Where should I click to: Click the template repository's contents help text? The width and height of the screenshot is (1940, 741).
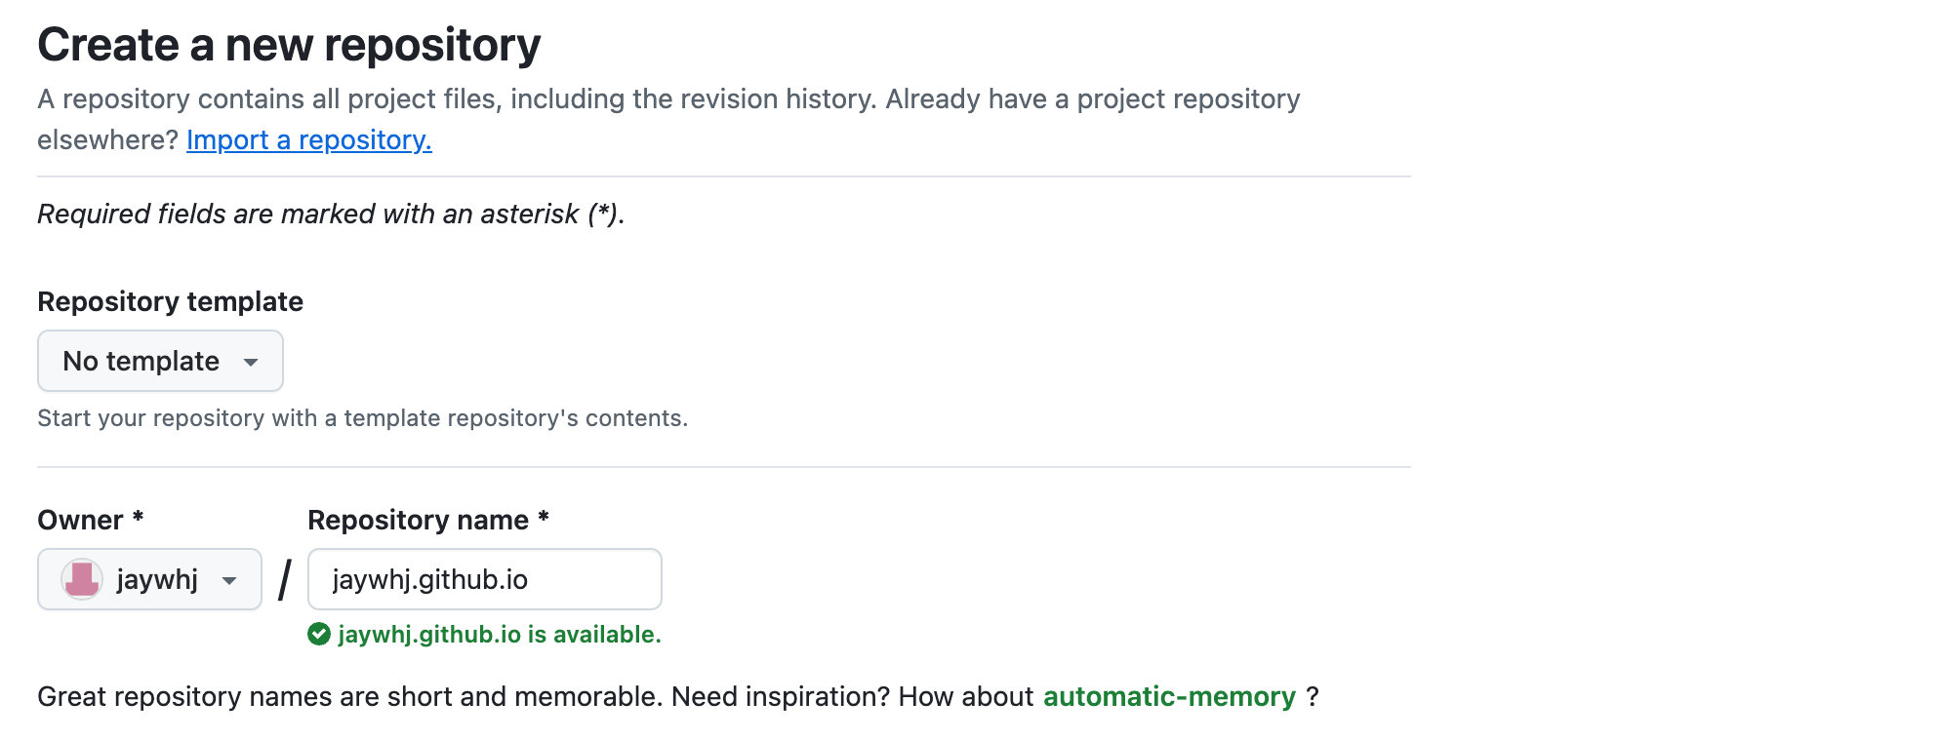(362, 418)
